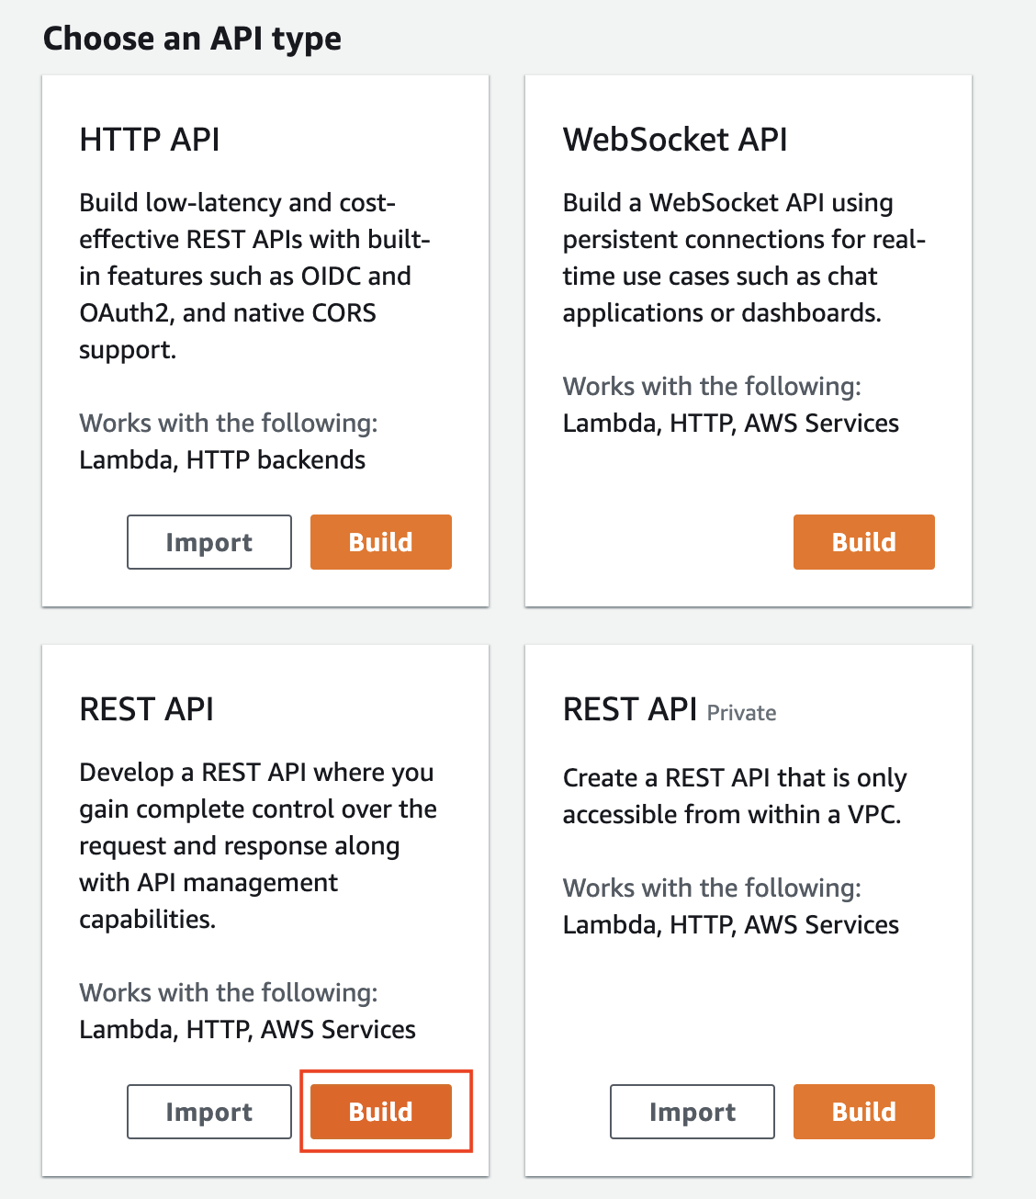This screenshot has width=1036, height=1199.
Task: Click the Choose an API type heading
Action: tap(194, 39)
